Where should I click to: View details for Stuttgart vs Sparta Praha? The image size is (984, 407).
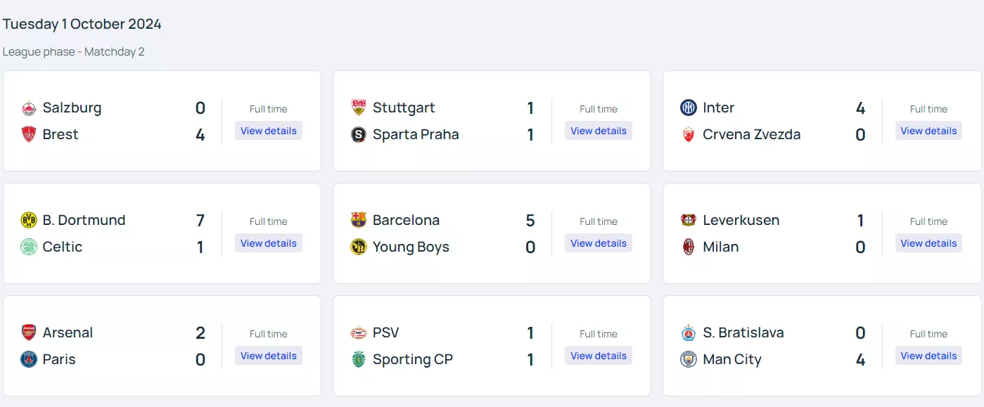(x=599, y=131)
